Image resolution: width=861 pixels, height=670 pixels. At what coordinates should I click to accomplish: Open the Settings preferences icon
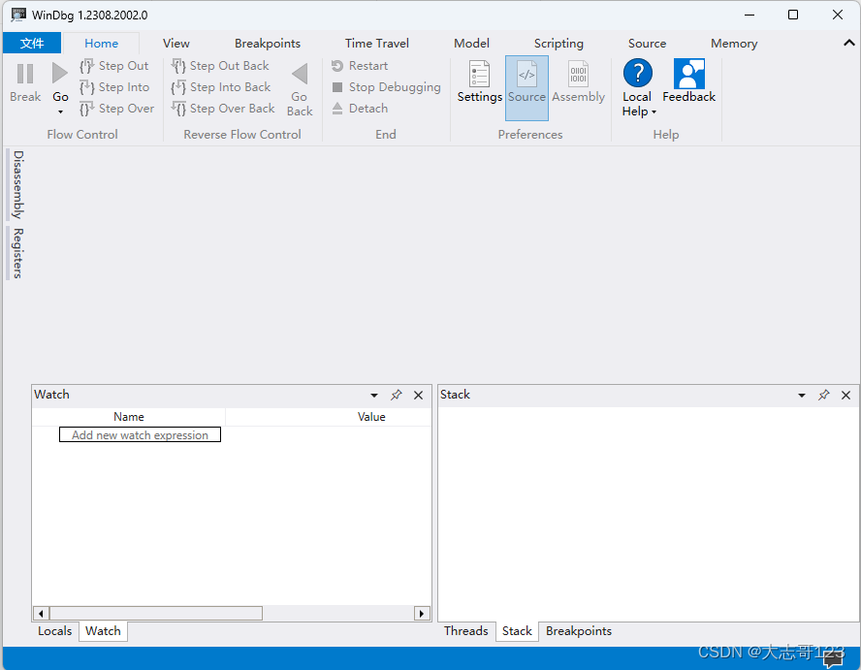pos(479,74)
